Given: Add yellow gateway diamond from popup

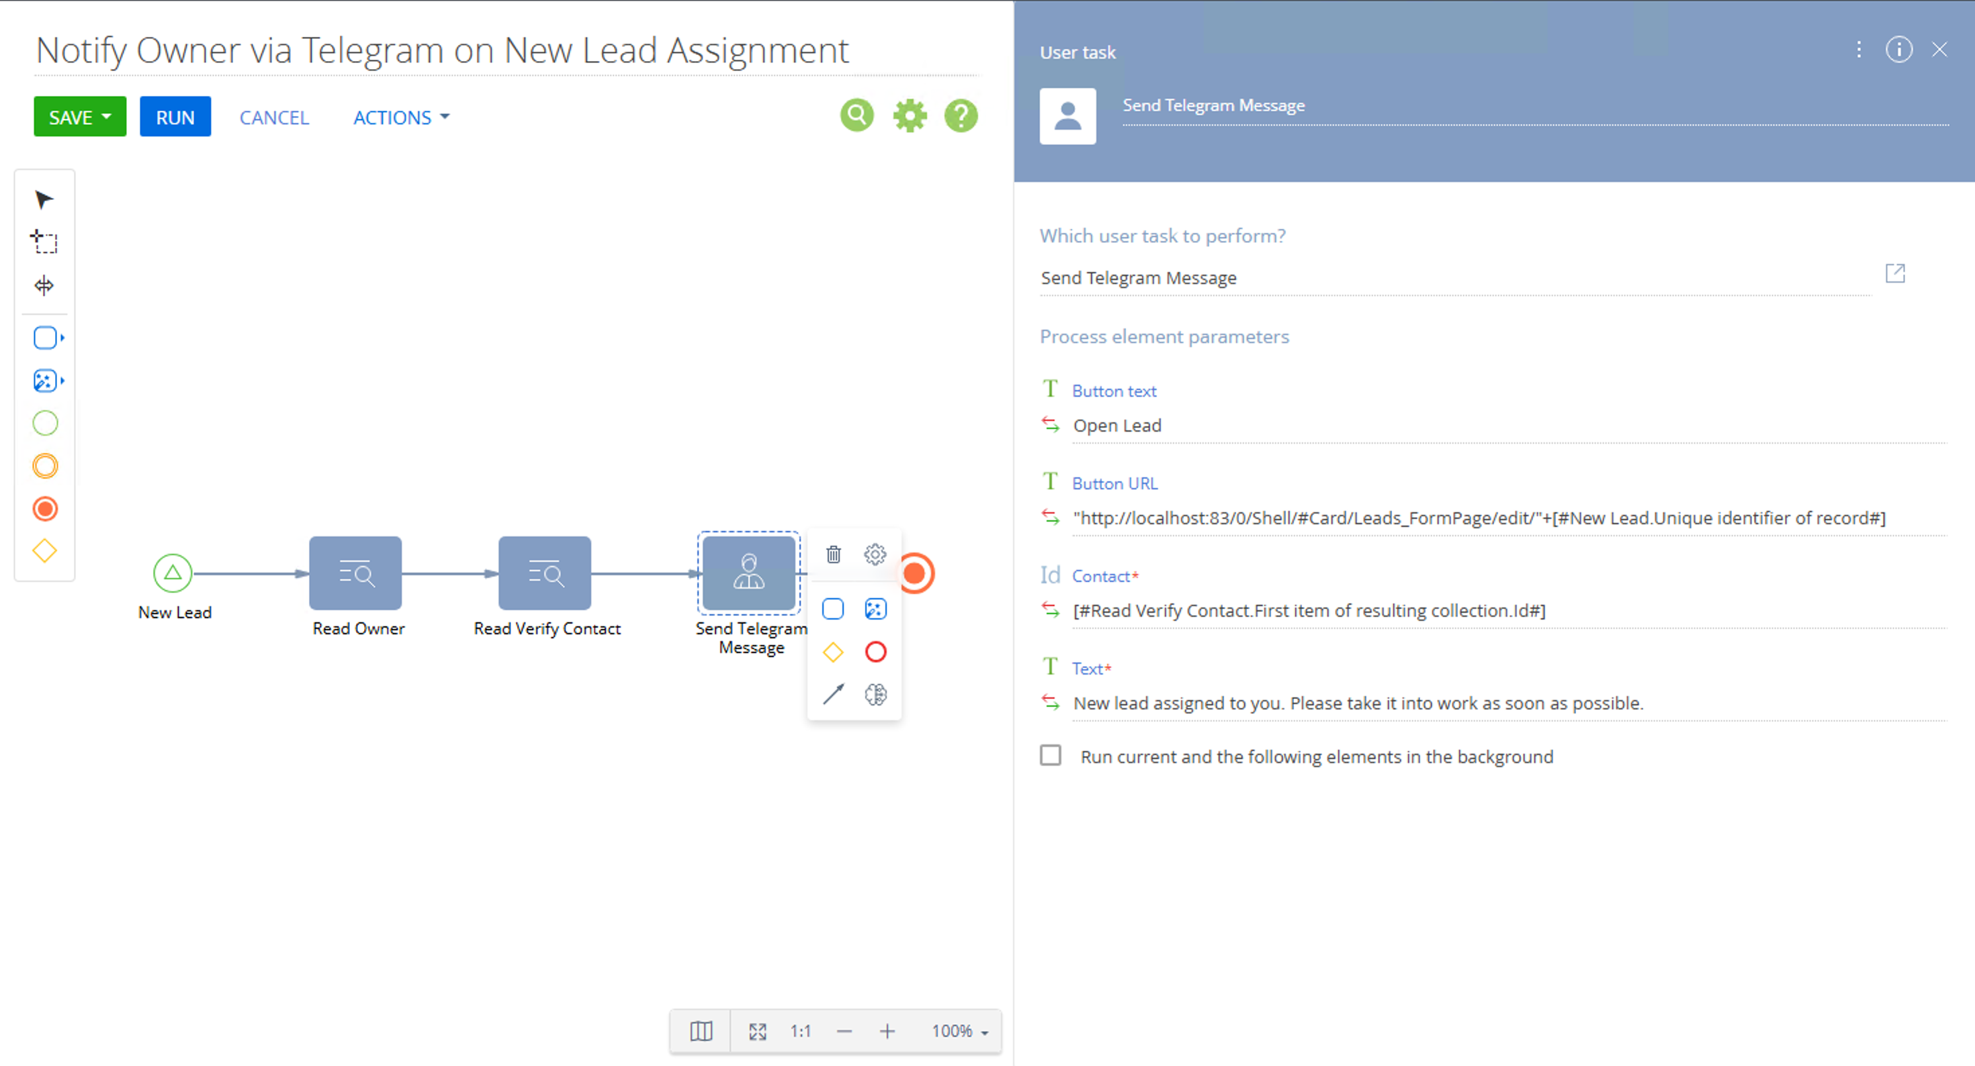Looking at the screenshot, I should pyautogui.click(x=834, y=651).
